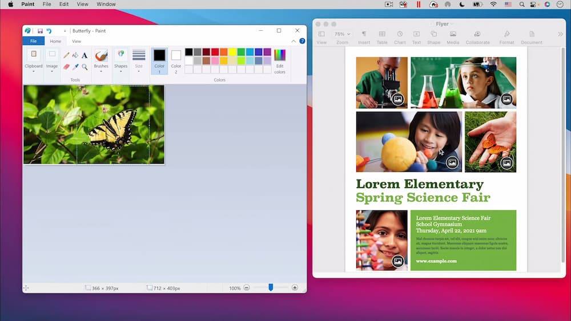Switch to the View tab in Paint
Viewport: 571px width, 321px height.
pyautogui.click(x=77, y=41)
